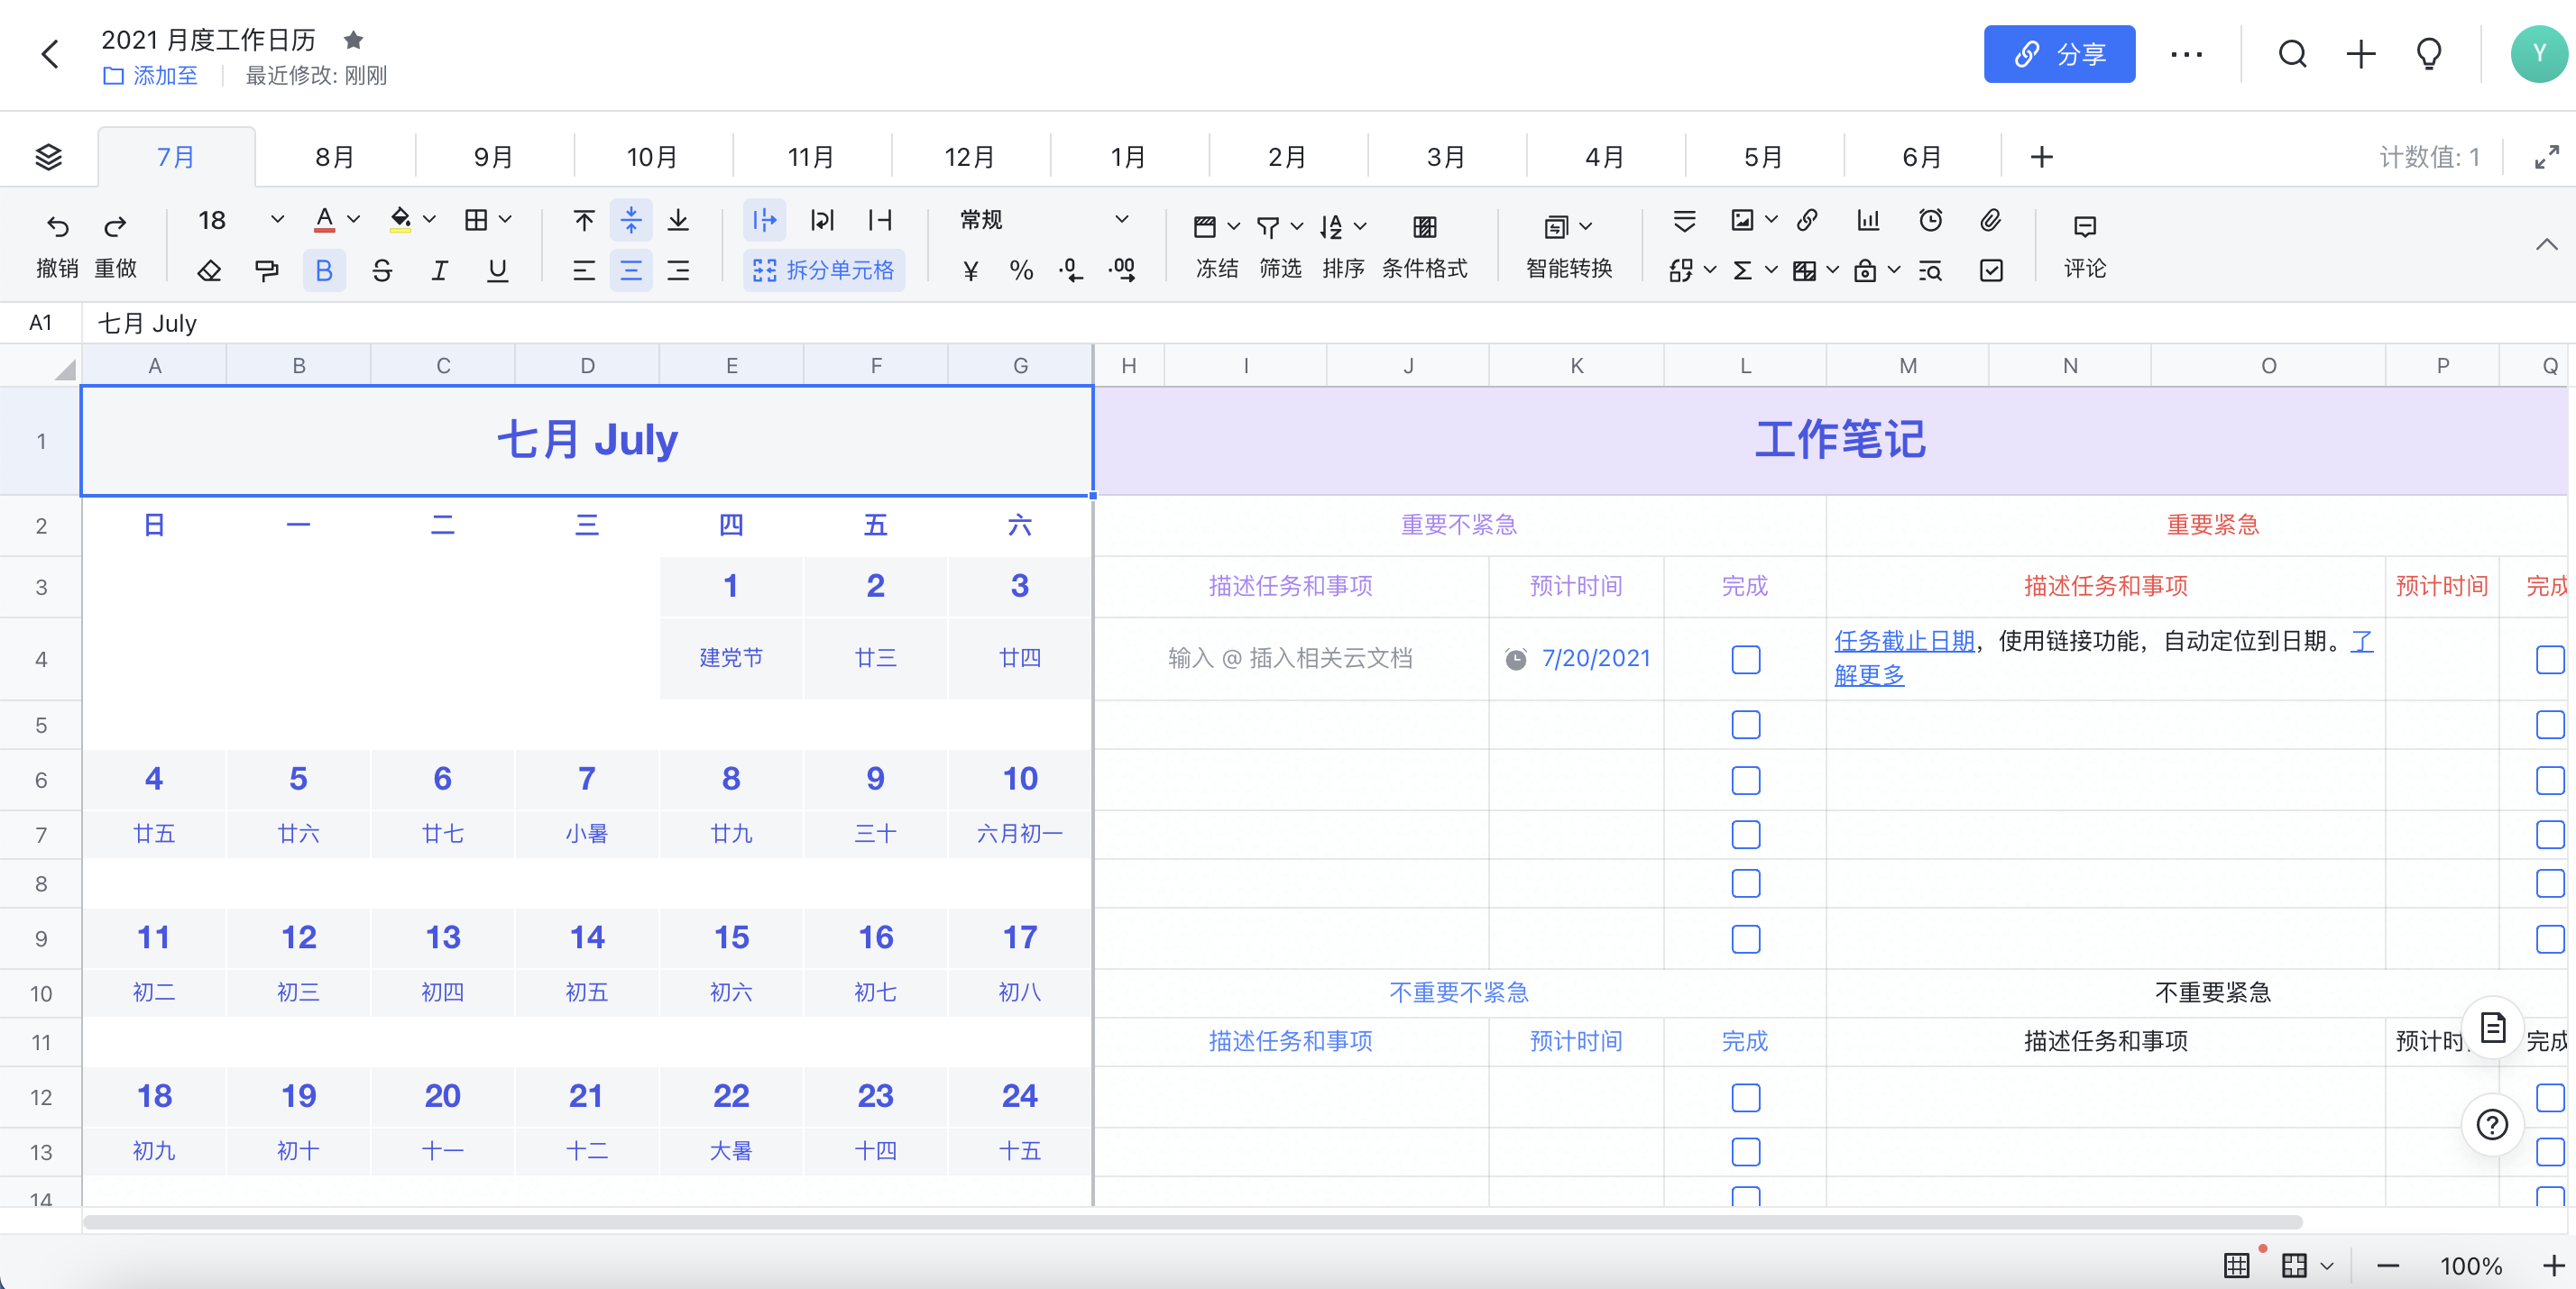Click the undo icon
Screen dimensions: 2576x1289
[x=56, y=226]
